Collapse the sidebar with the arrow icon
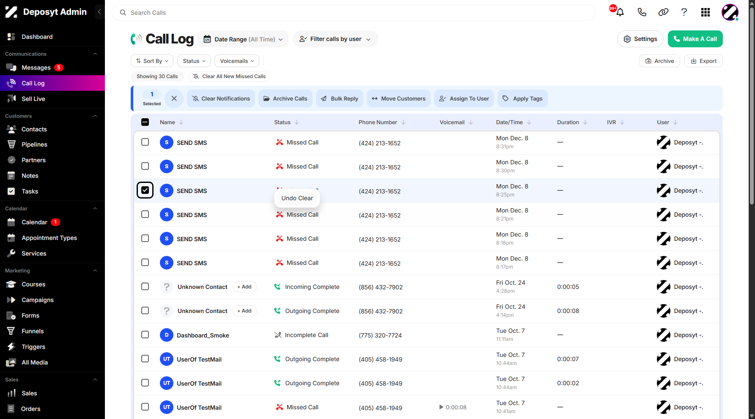 [x=99, y=12]
